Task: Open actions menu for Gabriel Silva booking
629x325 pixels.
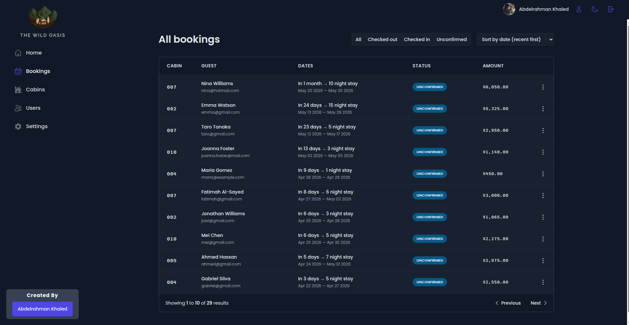Action: coord(543,282)
